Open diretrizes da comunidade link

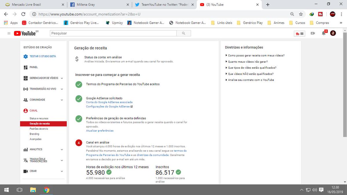(153, 155)
